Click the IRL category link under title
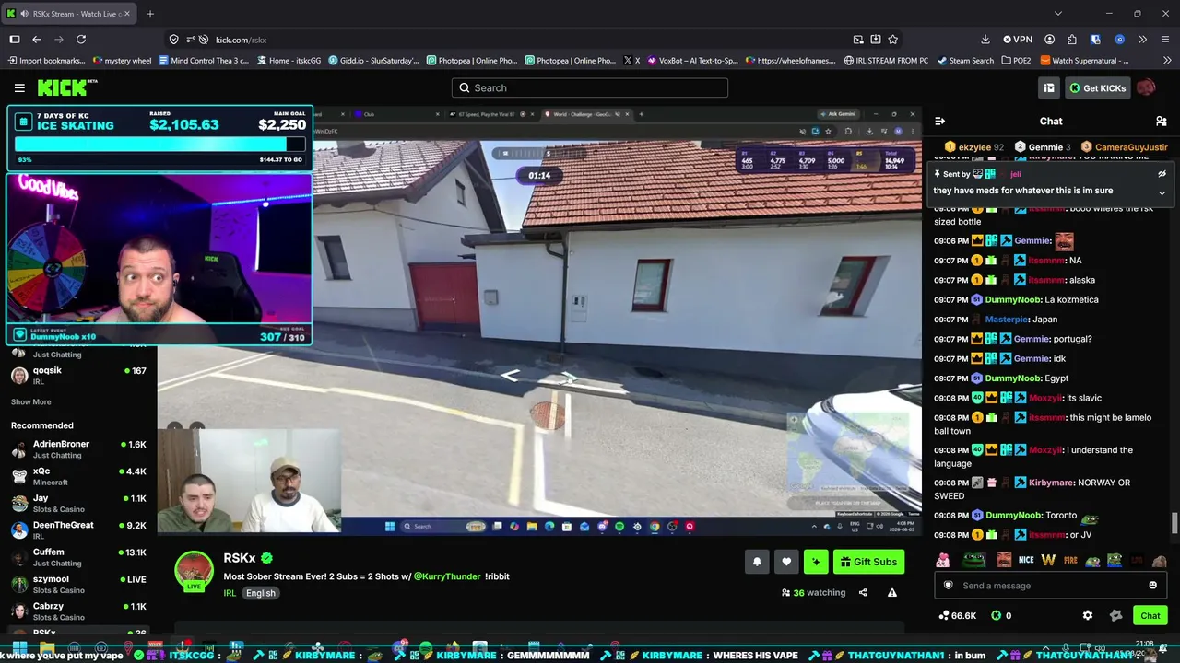1180x663 pixels. (230, 593)
